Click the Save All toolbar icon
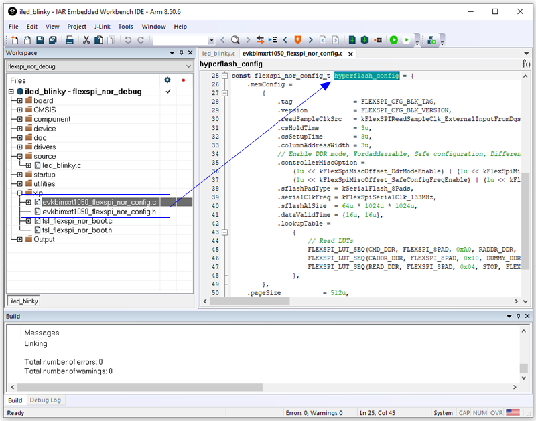 (x=52, y=40)
